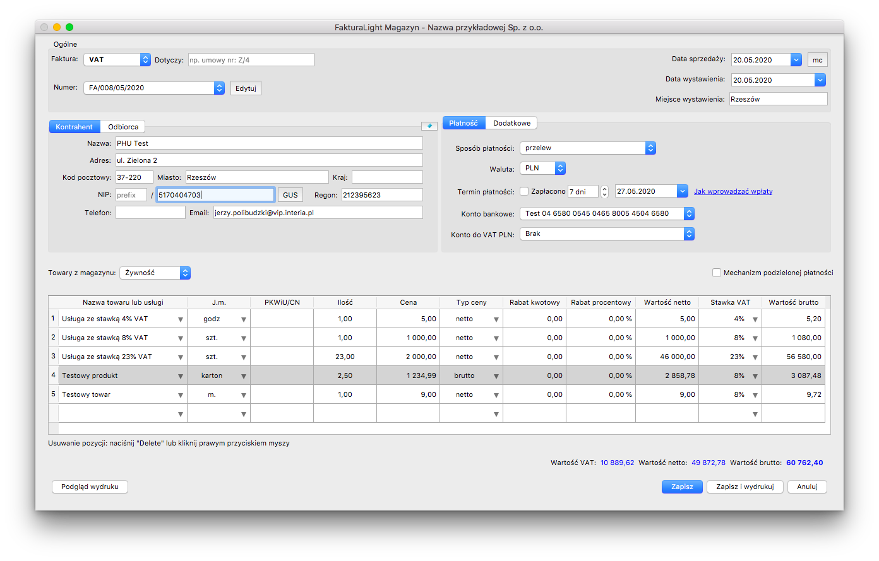This screenshot has width=879, height=561.
Task: Open unit dropdown for karton row
Action: [244, 376]
